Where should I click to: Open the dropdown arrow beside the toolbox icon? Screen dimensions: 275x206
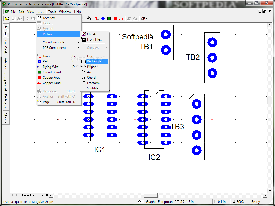click(147, 19)
